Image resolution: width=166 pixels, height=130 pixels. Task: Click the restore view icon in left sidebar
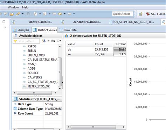point(4,22)
